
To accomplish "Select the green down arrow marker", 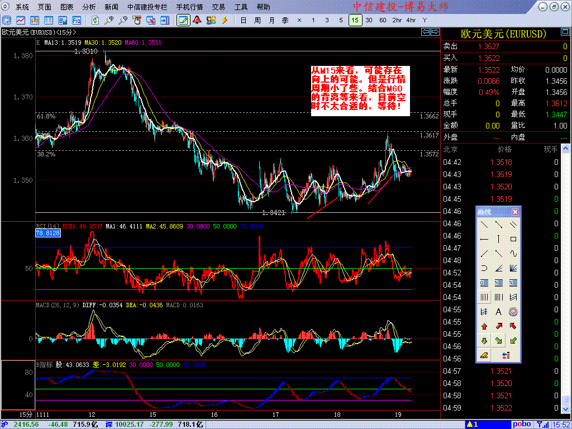I will point(484,341).
